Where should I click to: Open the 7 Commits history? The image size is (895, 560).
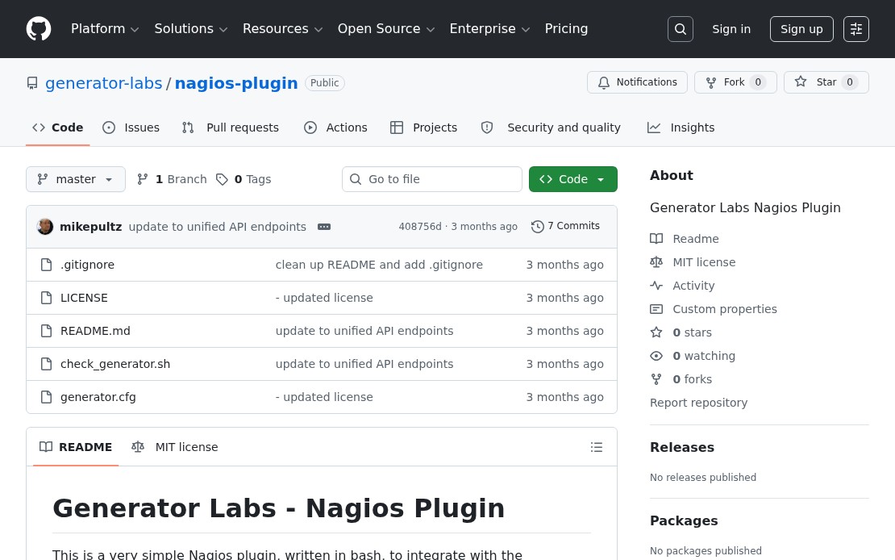pyautogui.click(x=565, y=226)
